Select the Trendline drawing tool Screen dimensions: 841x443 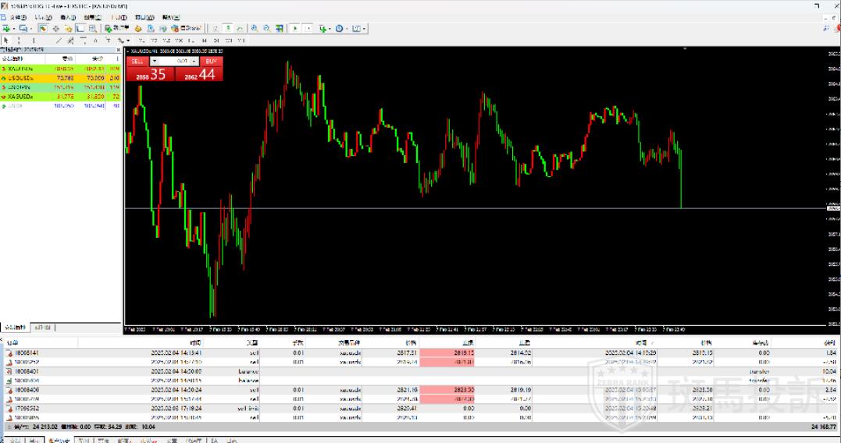pyautogui.click(x=59, y=41)
